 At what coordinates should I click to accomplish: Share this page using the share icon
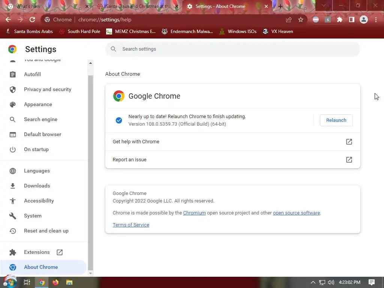coord(289,19)
